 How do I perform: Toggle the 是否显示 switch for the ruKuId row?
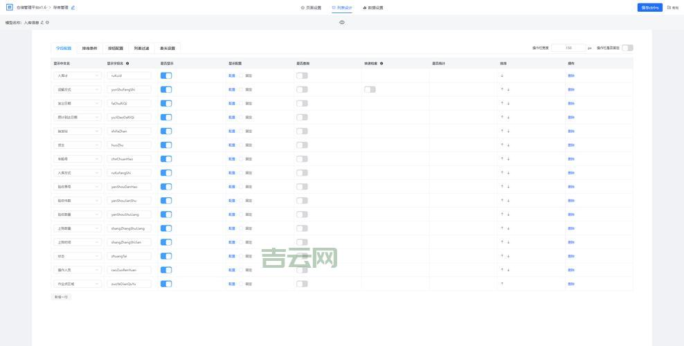click(166, 75)
